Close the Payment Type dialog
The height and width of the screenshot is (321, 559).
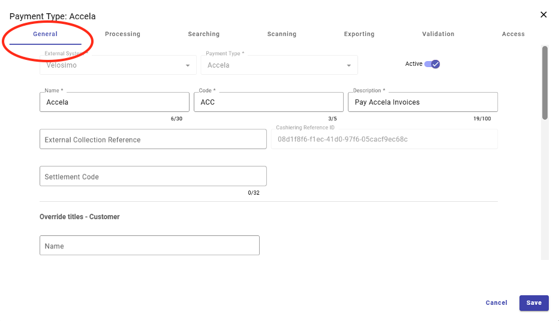point(543,14)
